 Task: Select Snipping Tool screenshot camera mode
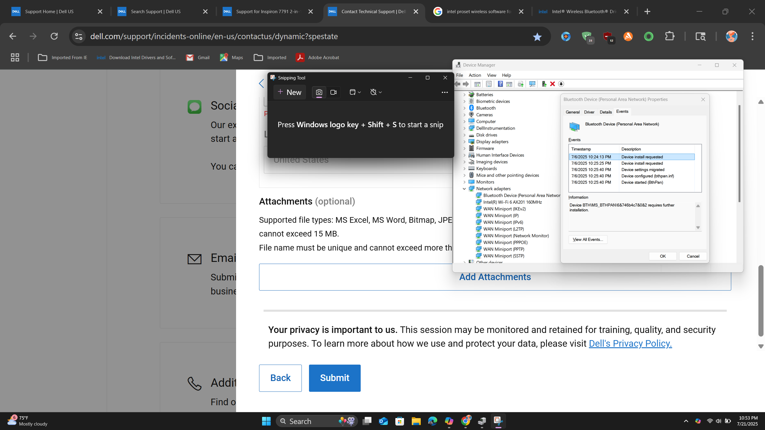point(319,92)
